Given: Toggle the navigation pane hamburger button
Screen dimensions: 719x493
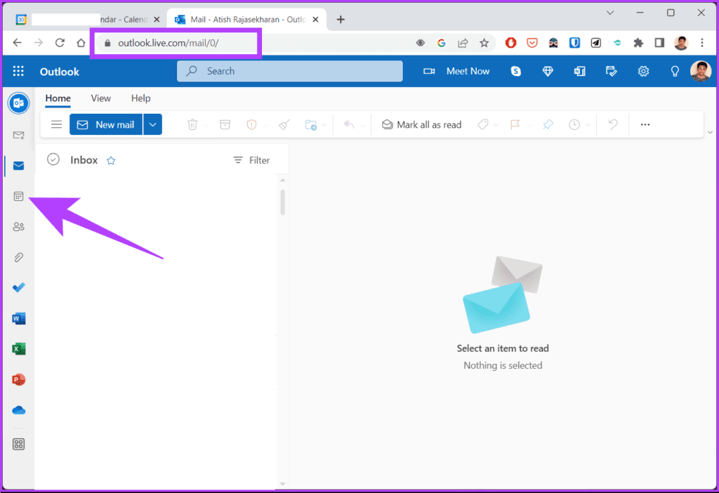Looking at the screenshot, I should (x=56, y=124).
